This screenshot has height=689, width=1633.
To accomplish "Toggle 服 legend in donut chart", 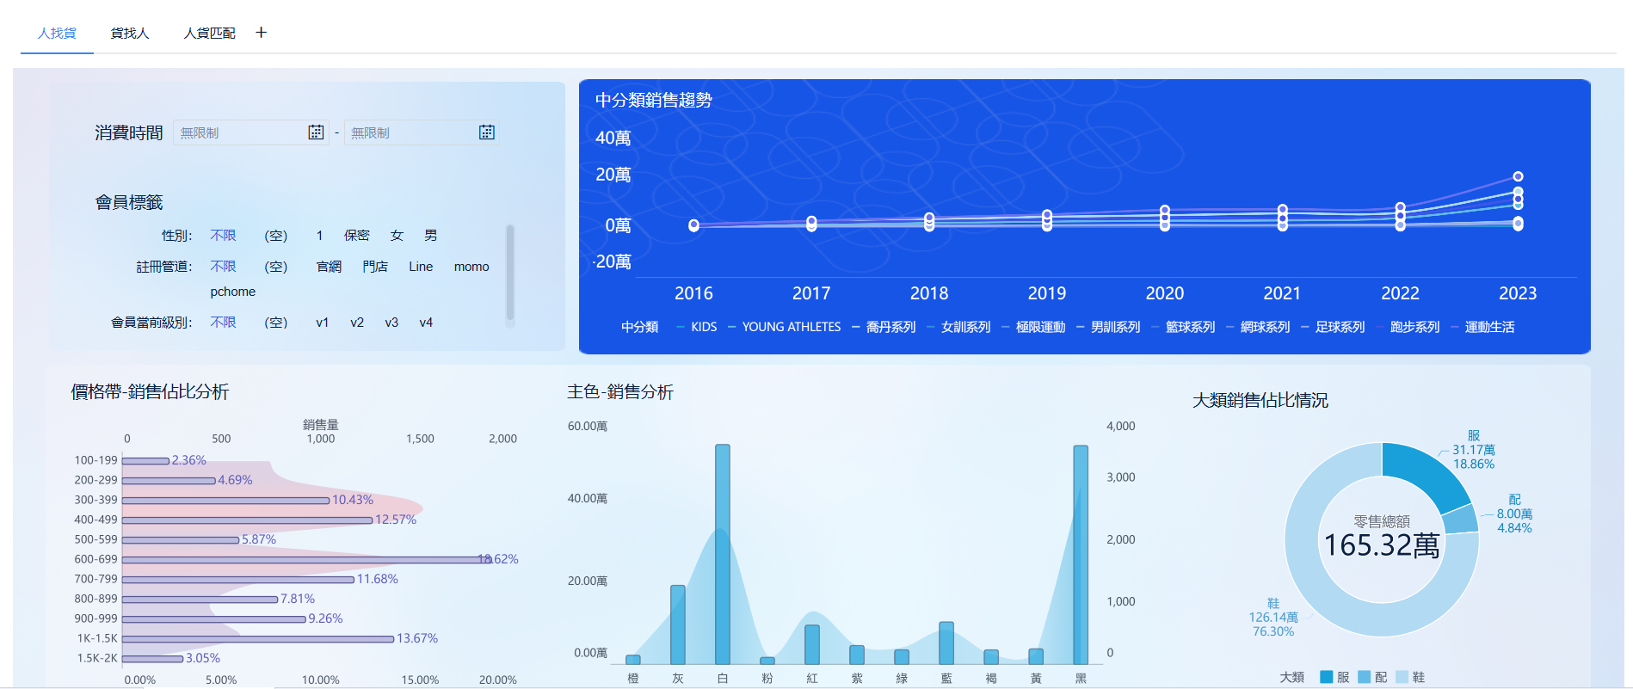I will (1335, 678).
